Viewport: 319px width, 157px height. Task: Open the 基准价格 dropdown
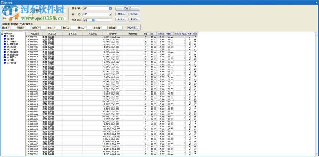(x=111, y=8)
